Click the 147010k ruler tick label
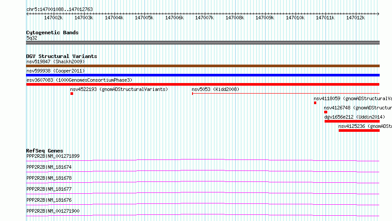Viewport: 392px width, 221px height. (x=295, y=18)
